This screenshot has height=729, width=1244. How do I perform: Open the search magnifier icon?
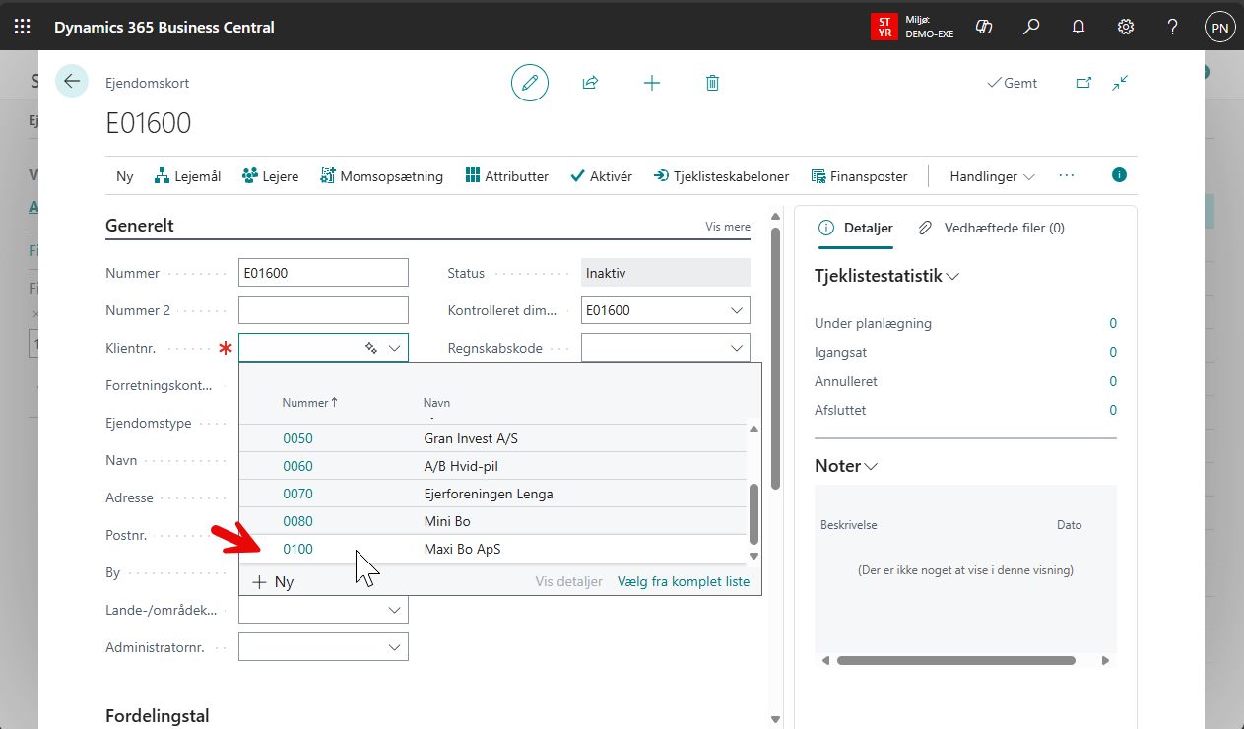1031,27
